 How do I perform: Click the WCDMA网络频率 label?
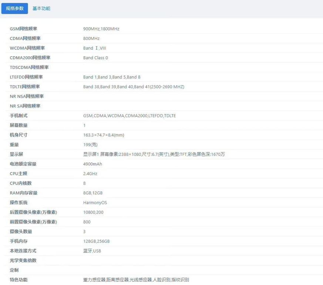tap(27, 48)
